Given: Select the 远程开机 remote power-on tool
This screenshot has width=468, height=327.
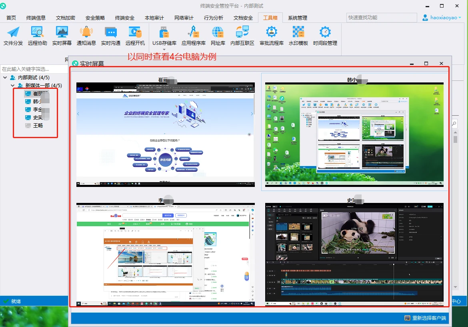Looking at the screenshot, I should tap(135, 36).
